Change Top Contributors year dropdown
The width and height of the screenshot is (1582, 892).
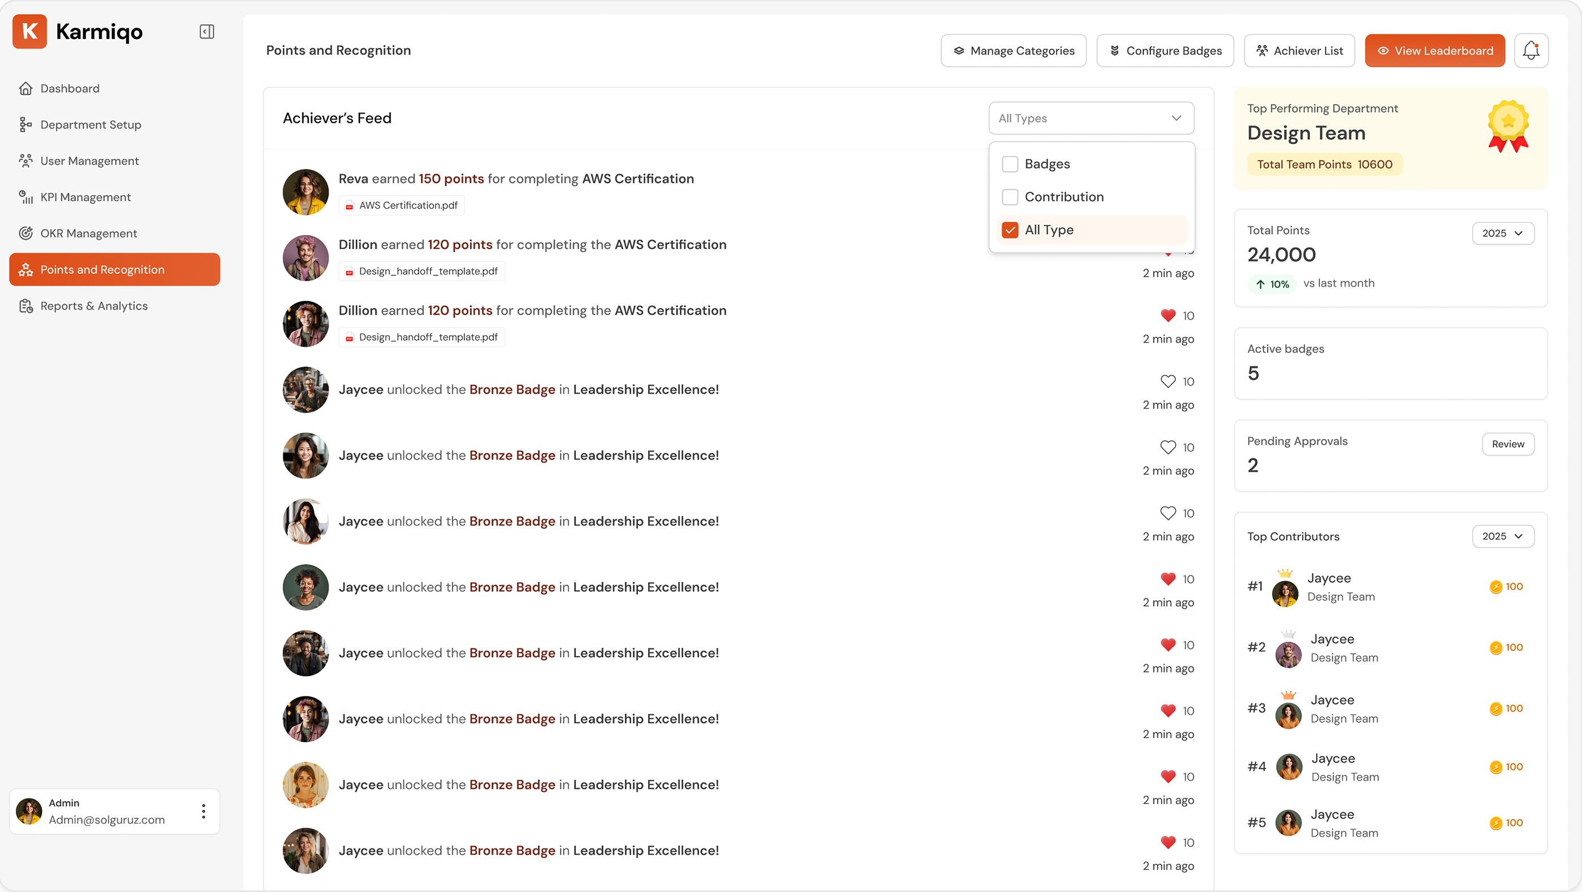click(x=1503, y=536)
